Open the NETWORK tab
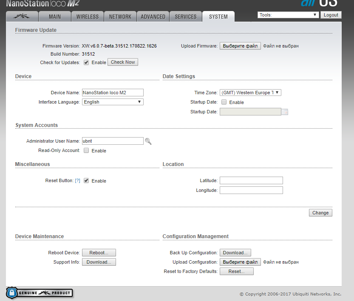This screenshot has width=354, height=301. pos(120,17)
